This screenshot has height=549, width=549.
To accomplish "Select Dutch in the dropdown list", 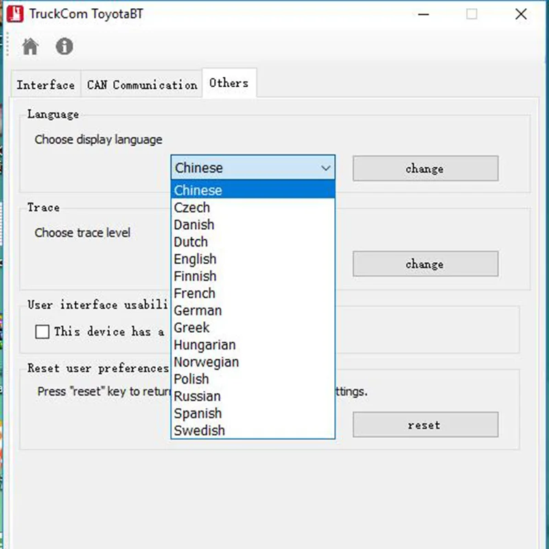I will pyautogui.click(x=253, y=242).
